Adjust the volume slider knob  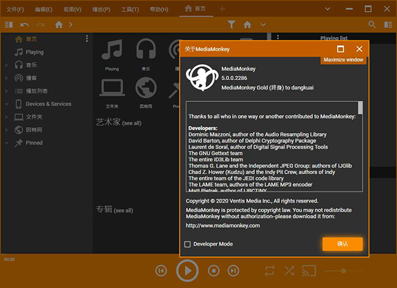pos(343,271)
